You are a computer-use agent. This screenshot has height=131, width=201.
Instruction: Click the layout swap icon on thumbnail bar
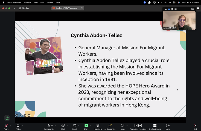tap(193, 9)
